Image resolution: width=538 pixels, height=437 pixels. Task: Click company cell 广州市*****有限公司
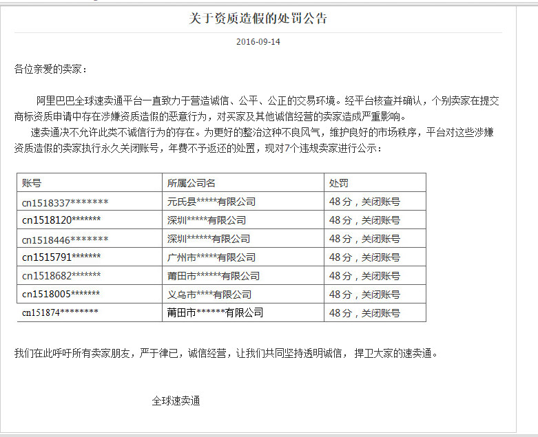(243, 257)
